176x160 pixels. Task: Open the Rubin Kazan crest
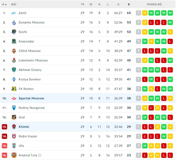(x=14, y=136)
